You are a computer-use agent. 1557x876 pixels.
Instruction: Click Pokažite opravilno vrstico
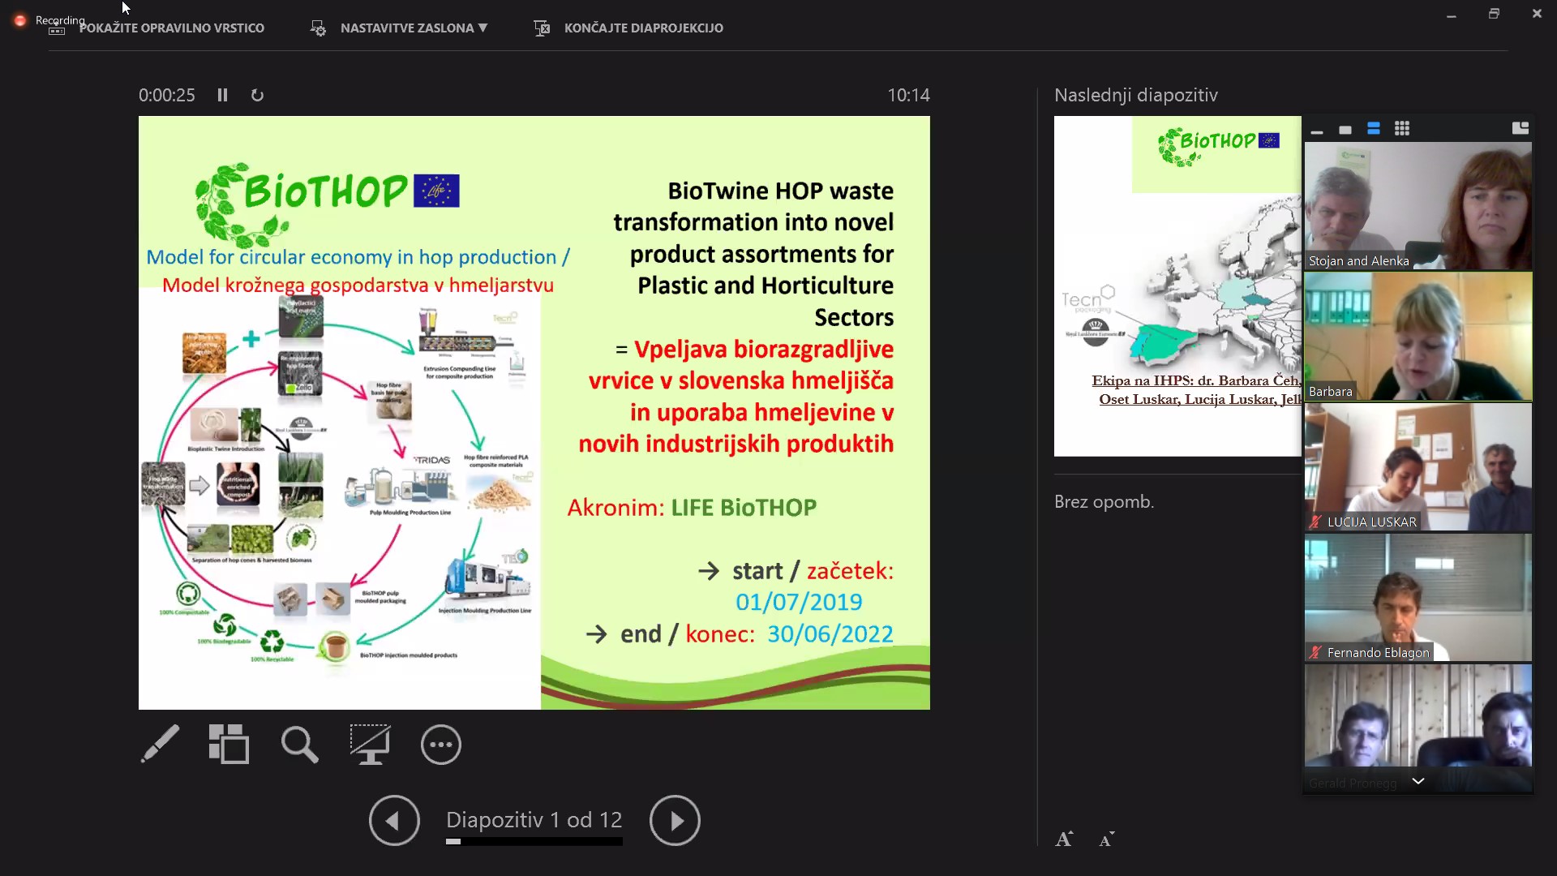(172, 28)
